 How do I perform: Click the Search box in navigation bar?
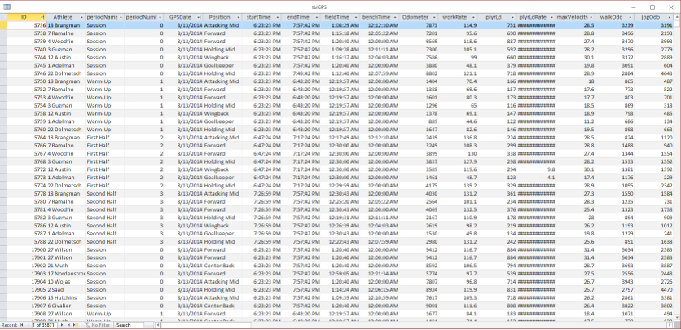point(134,325)
